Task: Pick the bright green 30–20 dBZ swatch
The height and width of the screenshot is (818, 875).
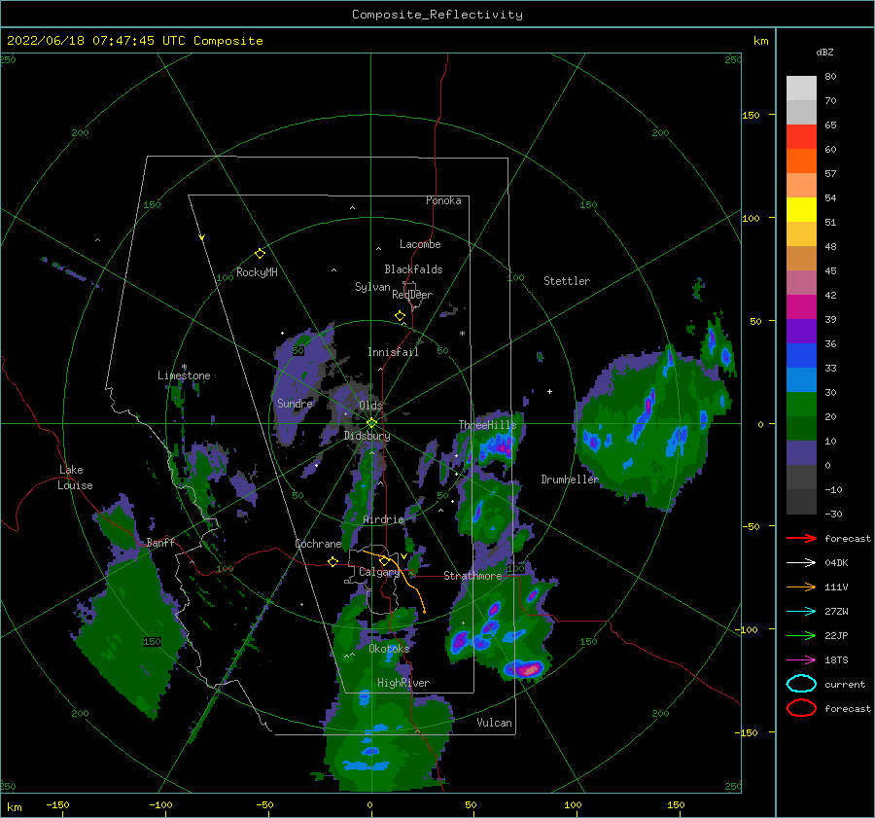Action: click(801, 405)
